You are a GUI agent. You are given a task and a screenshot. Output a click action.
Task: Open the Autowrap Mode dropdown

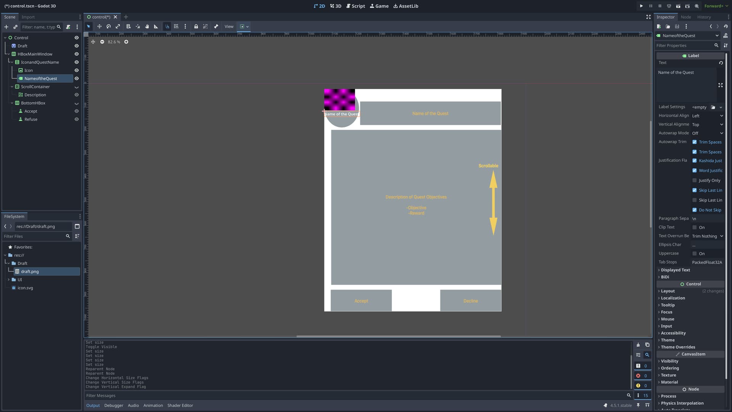pyautogui.click(x=708, y=133)
